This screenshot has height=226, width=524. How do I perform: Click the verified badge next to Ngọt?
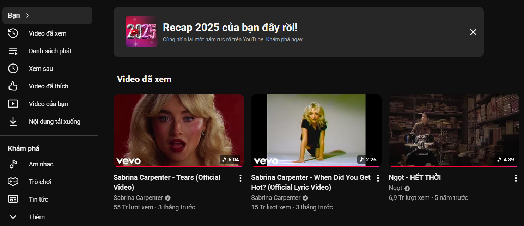click(x=407, y=188)
